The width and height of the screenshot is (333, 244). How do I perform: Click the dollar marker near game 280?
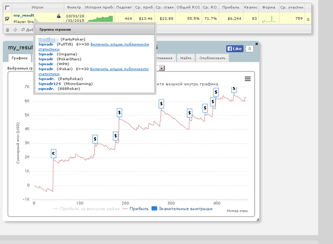pos(161,104)
